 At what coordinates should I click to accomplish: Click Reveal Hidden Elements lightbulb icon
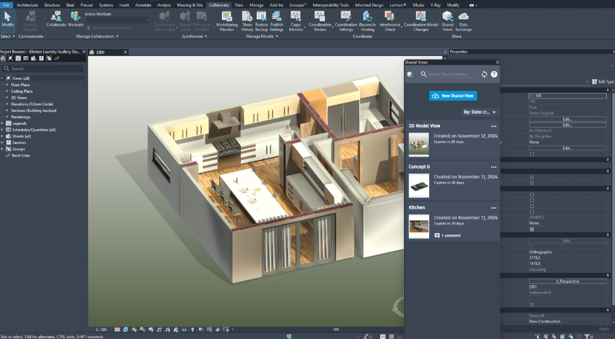point(193,329)
